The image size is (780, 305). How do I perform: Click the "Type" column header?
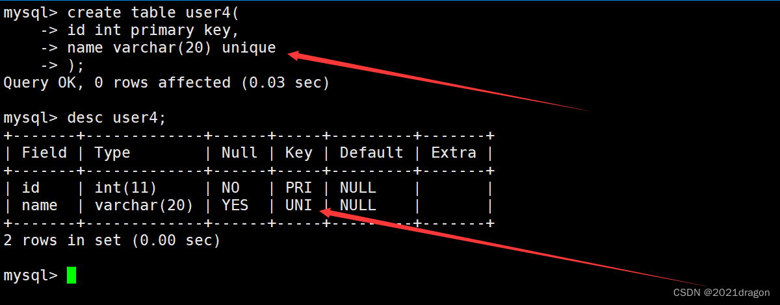(112, 153)
